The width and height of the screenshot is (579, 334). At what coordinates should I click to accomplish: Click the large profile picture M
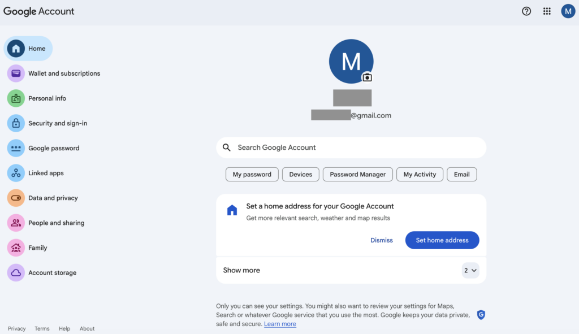point(351,61)
